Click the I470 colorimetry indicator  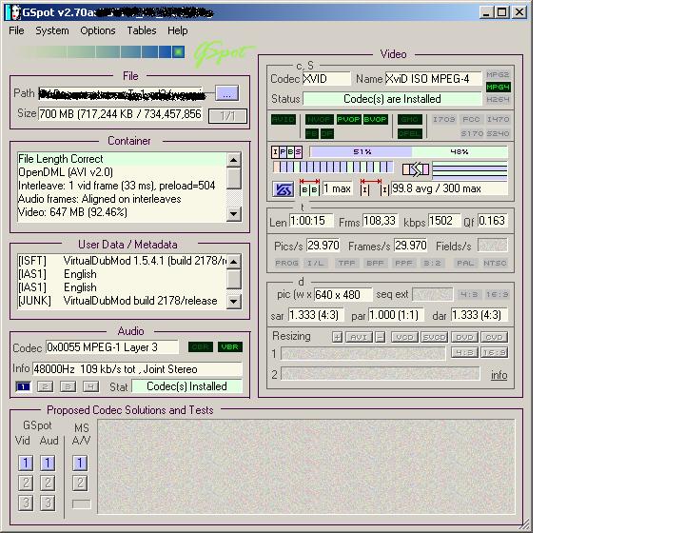498,119
